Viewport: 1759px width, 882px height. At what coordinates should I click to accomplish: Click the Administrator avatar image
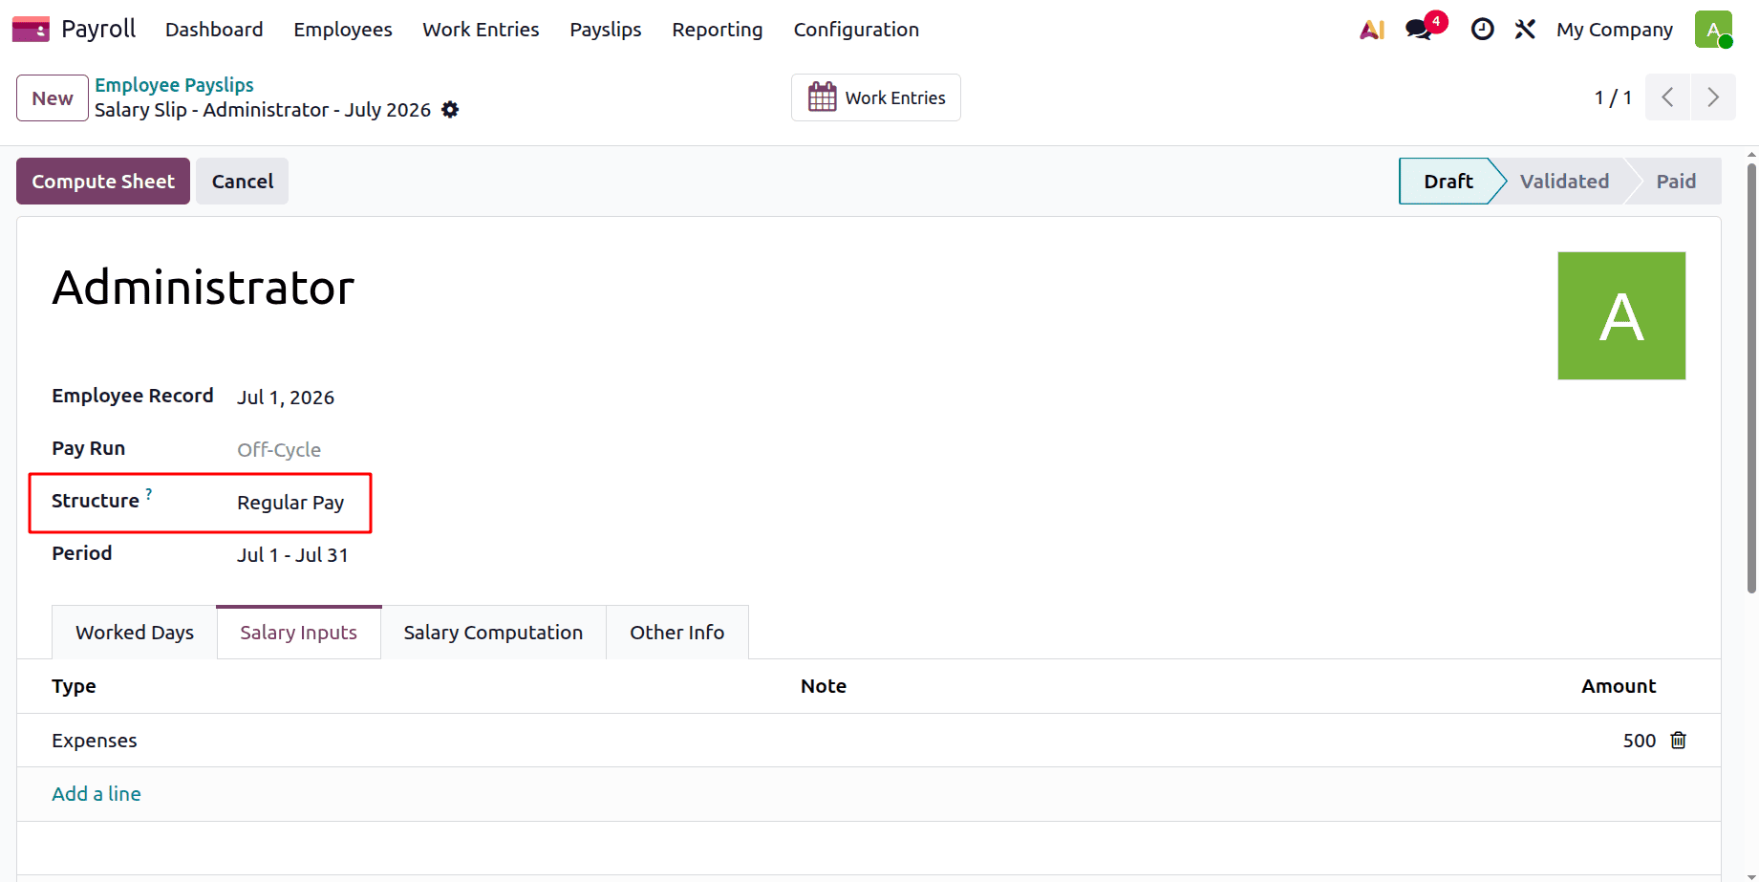point(1621,315)
